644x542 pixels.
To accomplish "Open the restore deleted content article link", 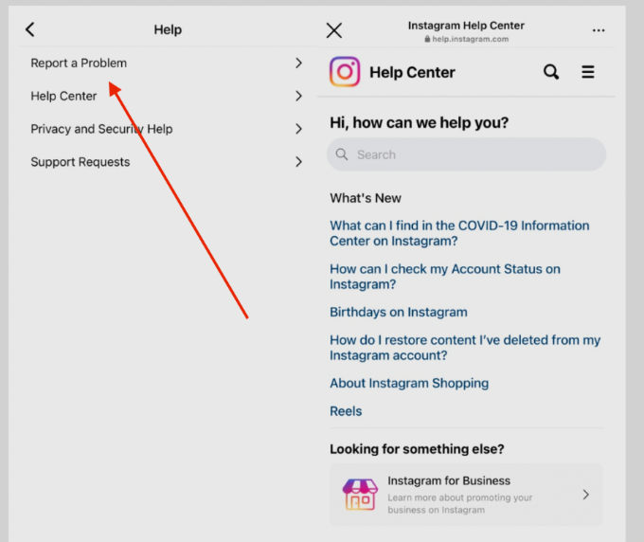I will (465, 348).
